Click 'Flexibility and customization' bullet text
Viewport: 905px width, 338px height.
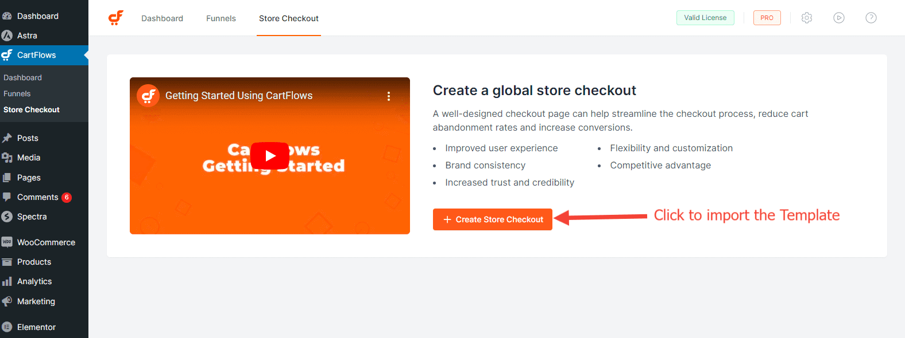click(x=671, y=148)
